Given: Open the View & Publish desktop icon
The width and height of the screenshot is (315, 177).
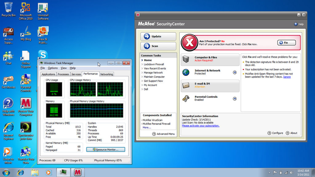Looking at the screenshot, I should pyautogui.click(x=43, y=35).
